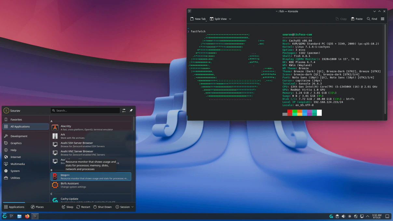Click the 'DE: KDE Plasma 6.7.4' line
393x221 pixels.
tap(299, 62)
